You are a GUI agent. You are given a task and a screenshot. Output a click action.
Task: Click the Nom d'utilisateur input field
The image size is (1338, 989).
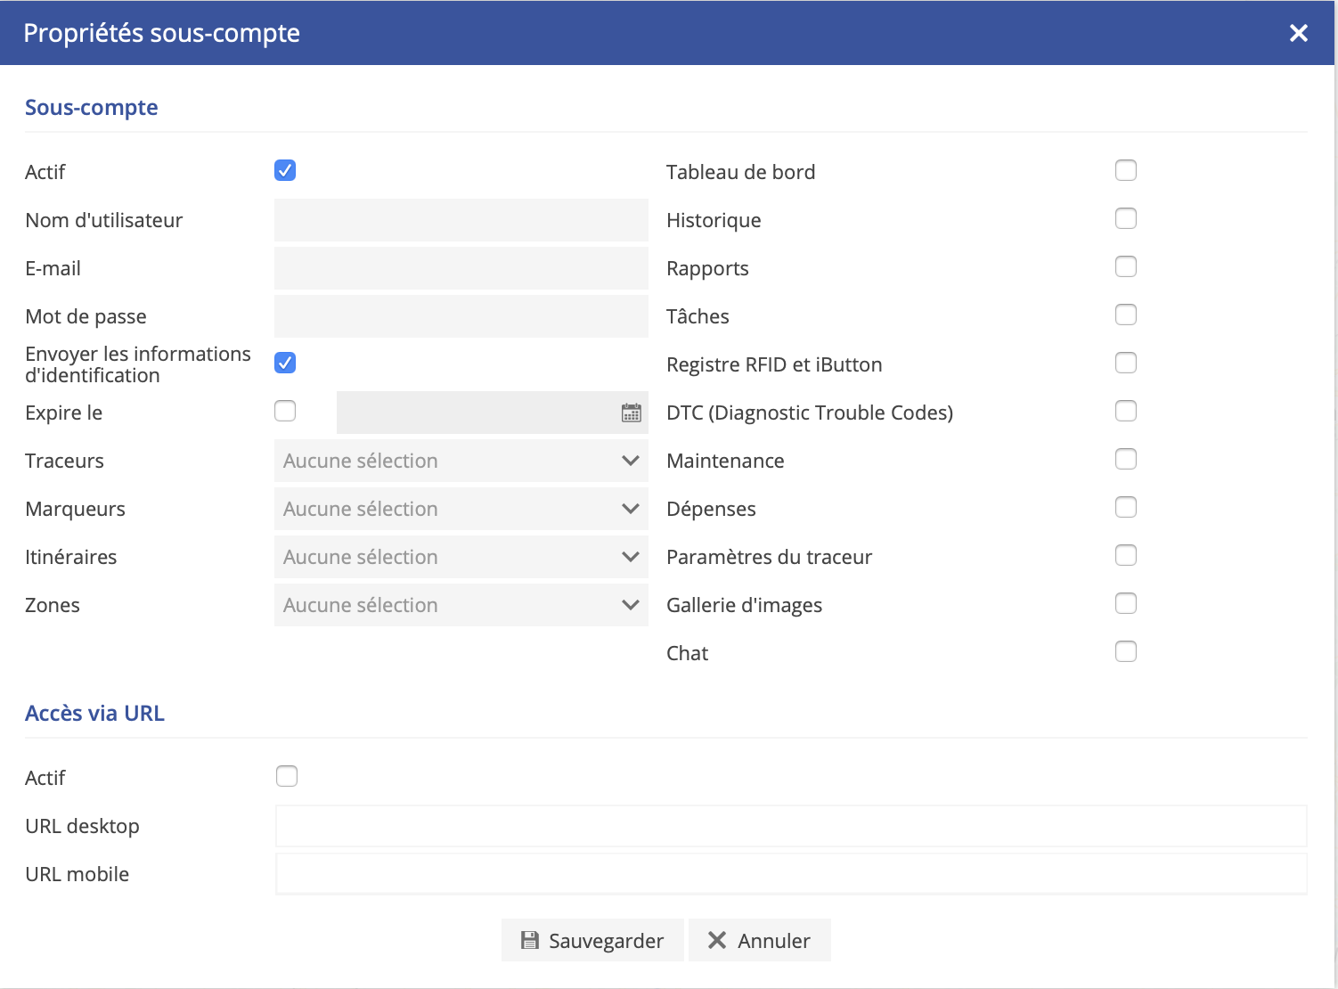click(x=461, y=220)
